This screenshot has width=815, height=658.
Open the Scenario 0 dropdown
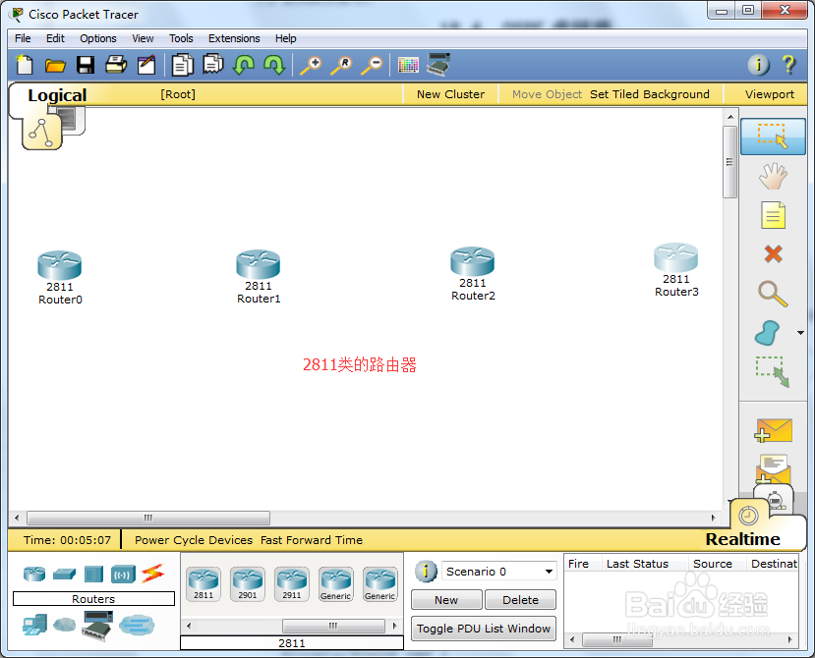[499, 572]
